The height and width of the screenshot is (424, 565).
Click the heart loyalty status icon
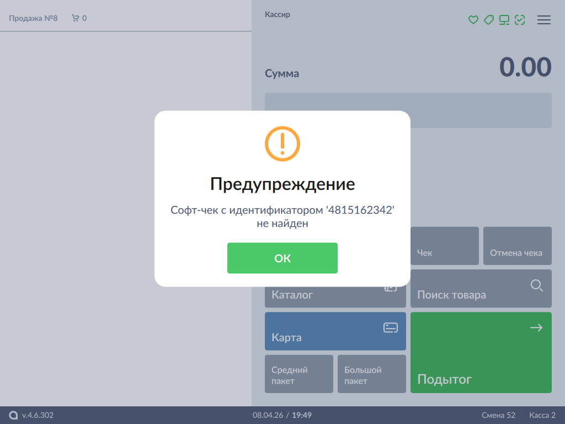pyautogui.click(x=473, y=20)
